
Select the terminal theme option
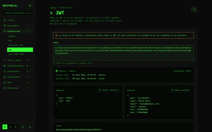tap(5, 127)
